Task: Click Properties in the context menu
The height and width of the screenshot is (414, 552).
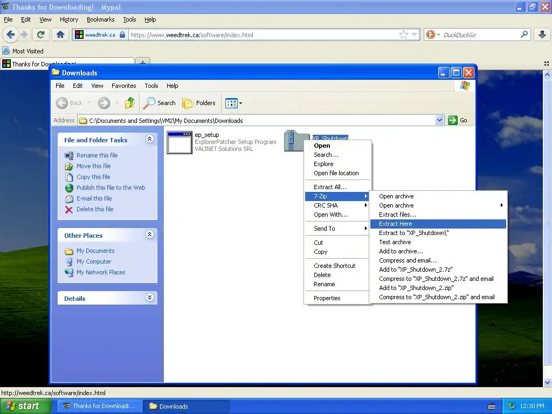Action: point(337,298)
